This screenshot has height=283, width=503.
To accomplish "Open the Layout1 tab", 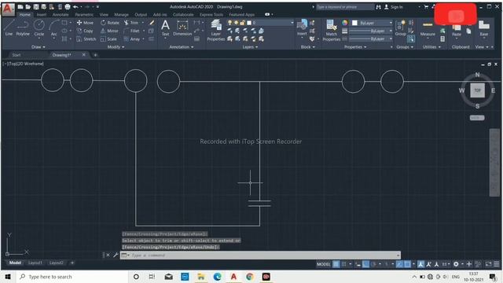I will tap(35, 263).
